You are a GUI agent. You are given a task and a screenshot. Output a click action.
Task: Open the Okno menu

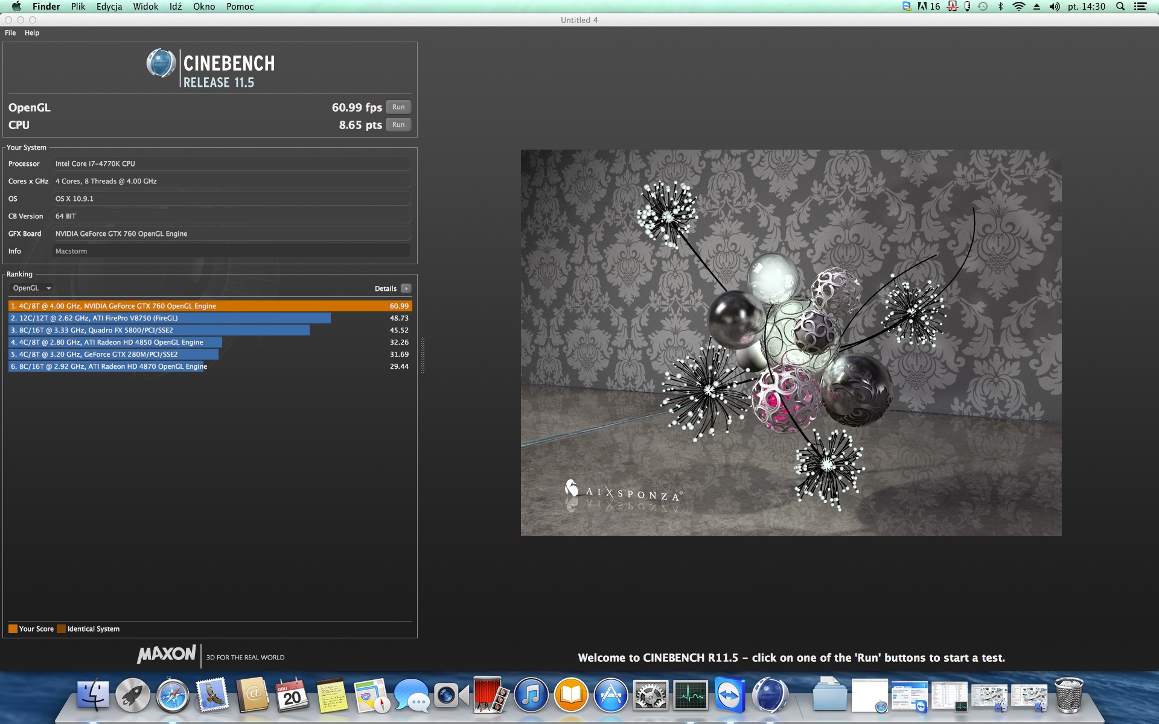(x=204, y=7)
